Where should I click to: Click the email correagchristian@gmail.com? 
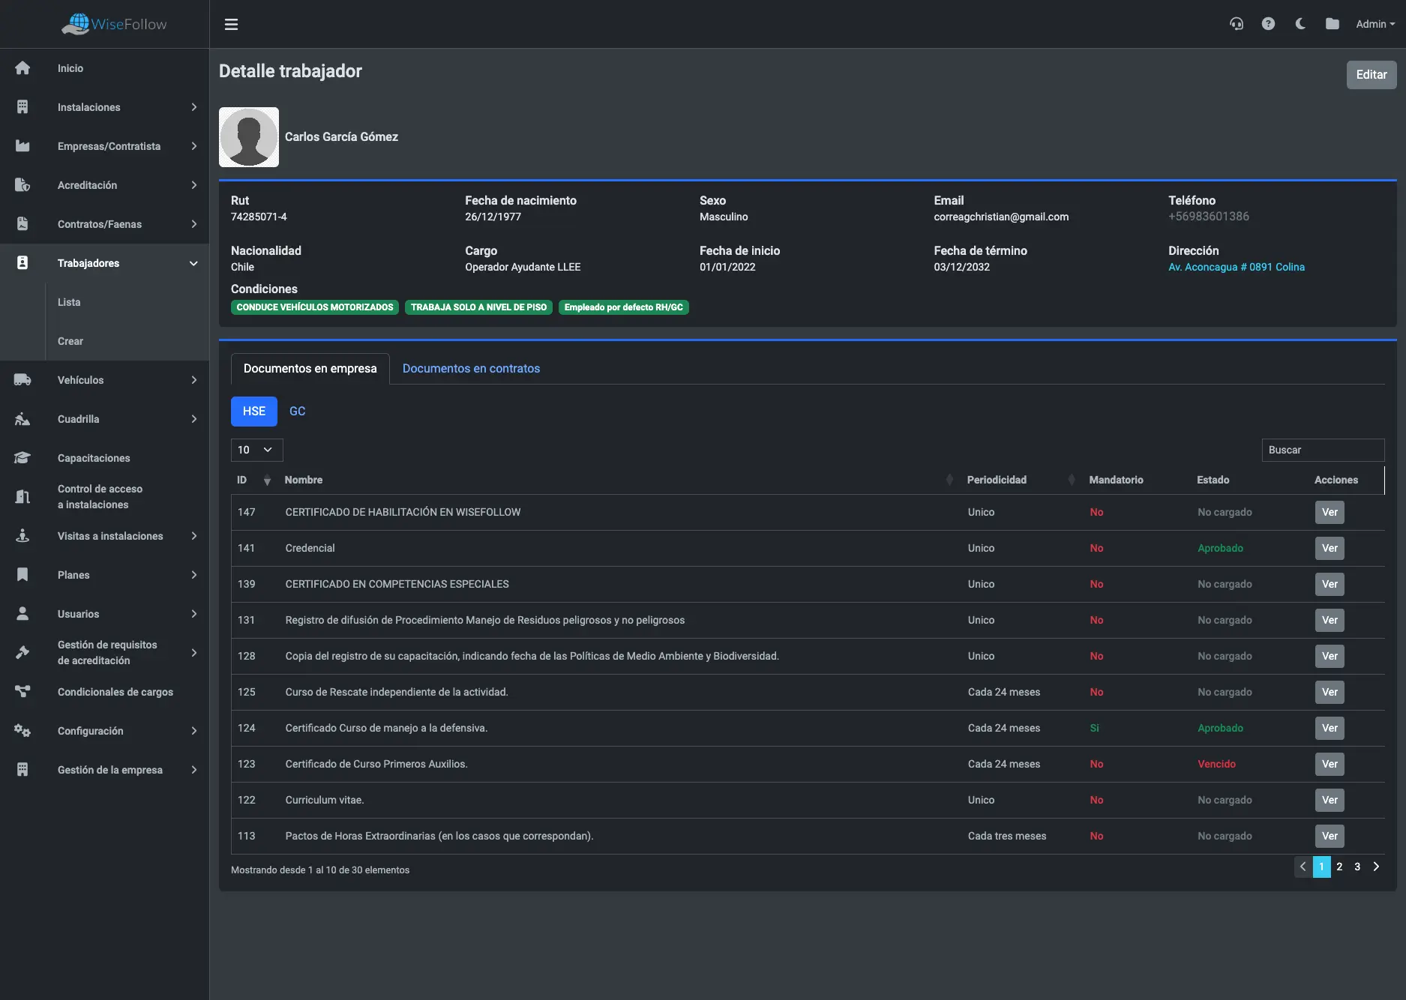[1001, 217]
